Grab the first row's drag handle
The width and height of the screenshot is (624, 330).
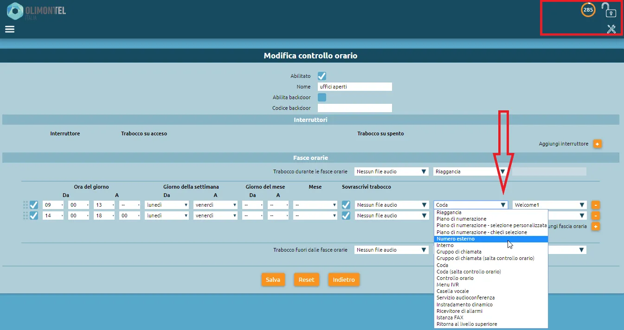tap(26, 205)
